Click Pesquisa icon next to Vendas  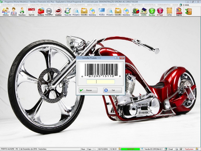[110, 12]
